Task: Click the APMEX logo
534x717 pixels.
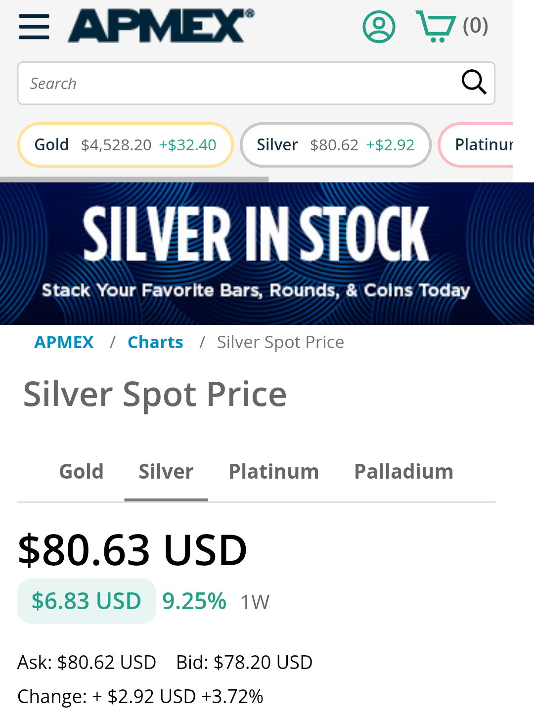Action: point(161,26)
